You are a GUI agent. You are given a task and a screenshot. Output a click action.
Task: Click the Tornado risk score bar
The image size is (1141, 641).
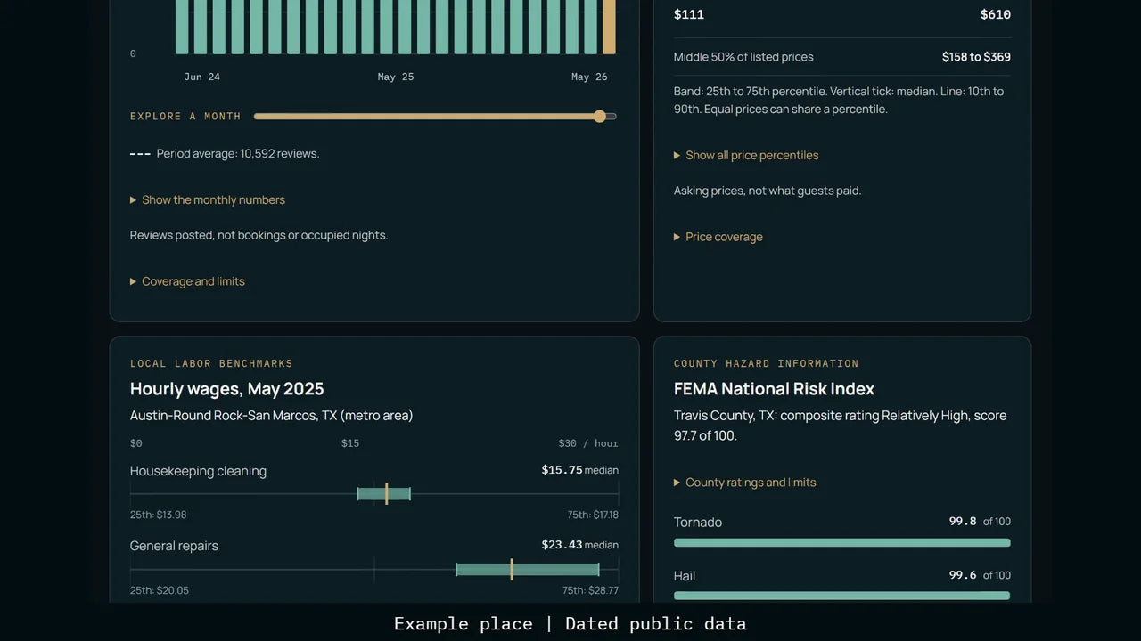(842, 542)
